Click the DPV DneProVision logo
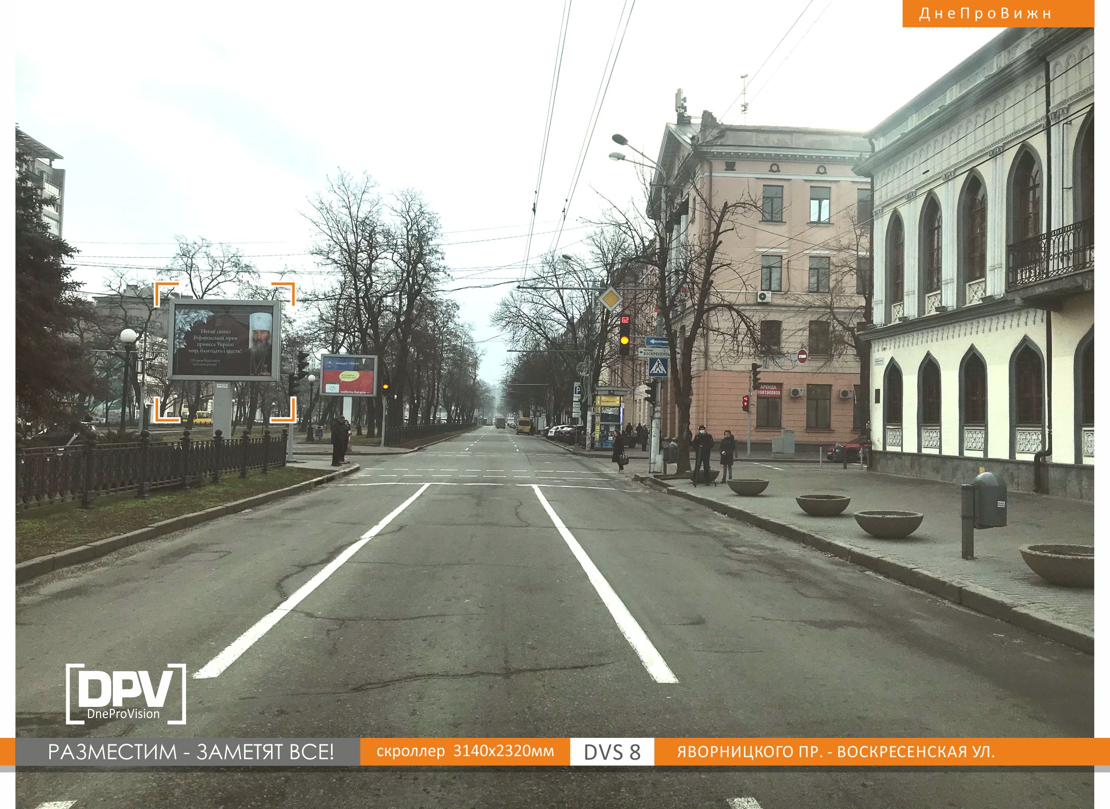This screenshot has height=809, width=1110. (126, 694)
